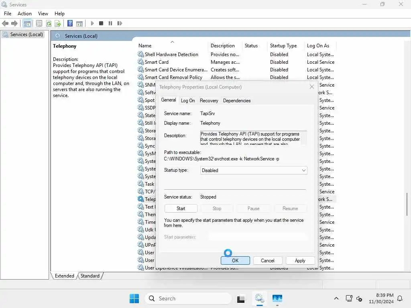Select the "Smart Card Removal Policy" row name

click(173, 77)
